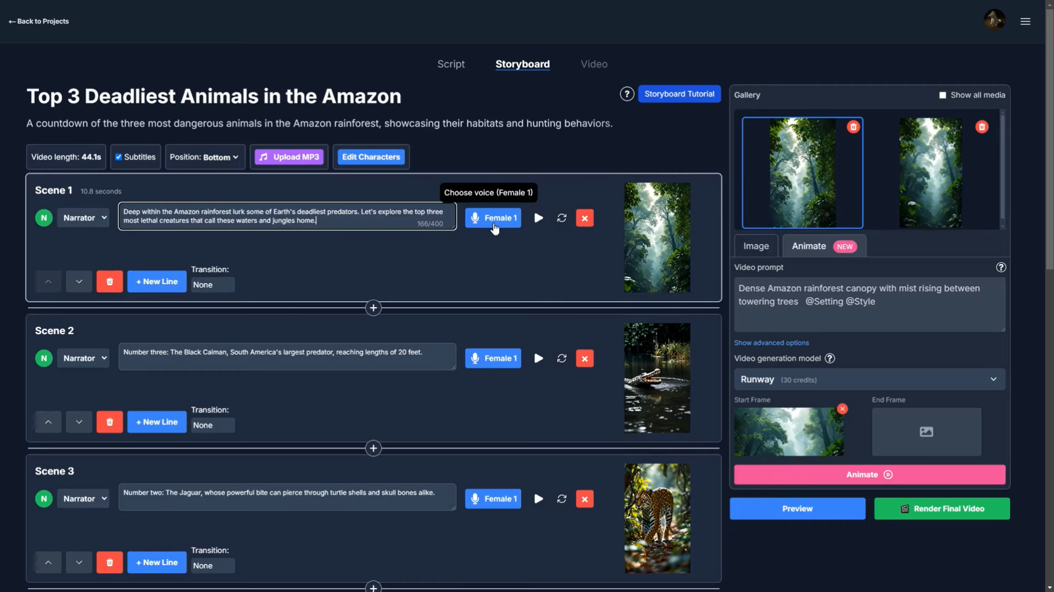
Task: Open the hamburger menu
Action: 1025,21
